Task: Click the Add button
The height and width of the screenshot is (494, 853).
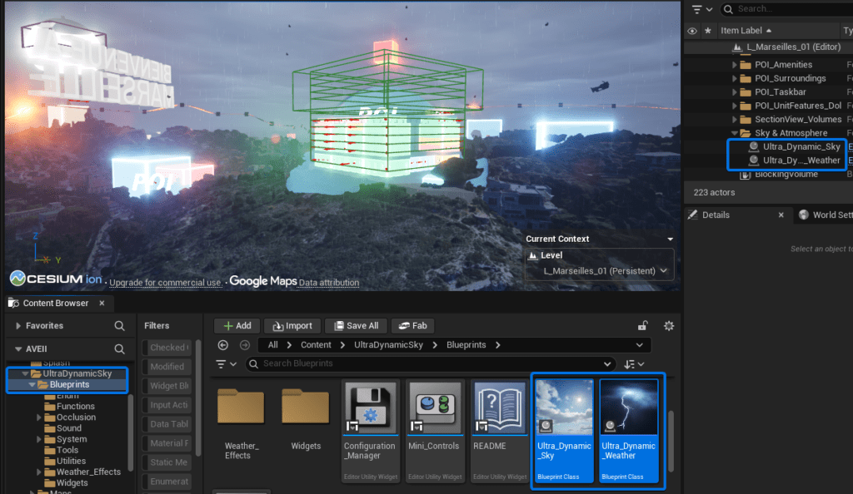Action: pos(237,326)
